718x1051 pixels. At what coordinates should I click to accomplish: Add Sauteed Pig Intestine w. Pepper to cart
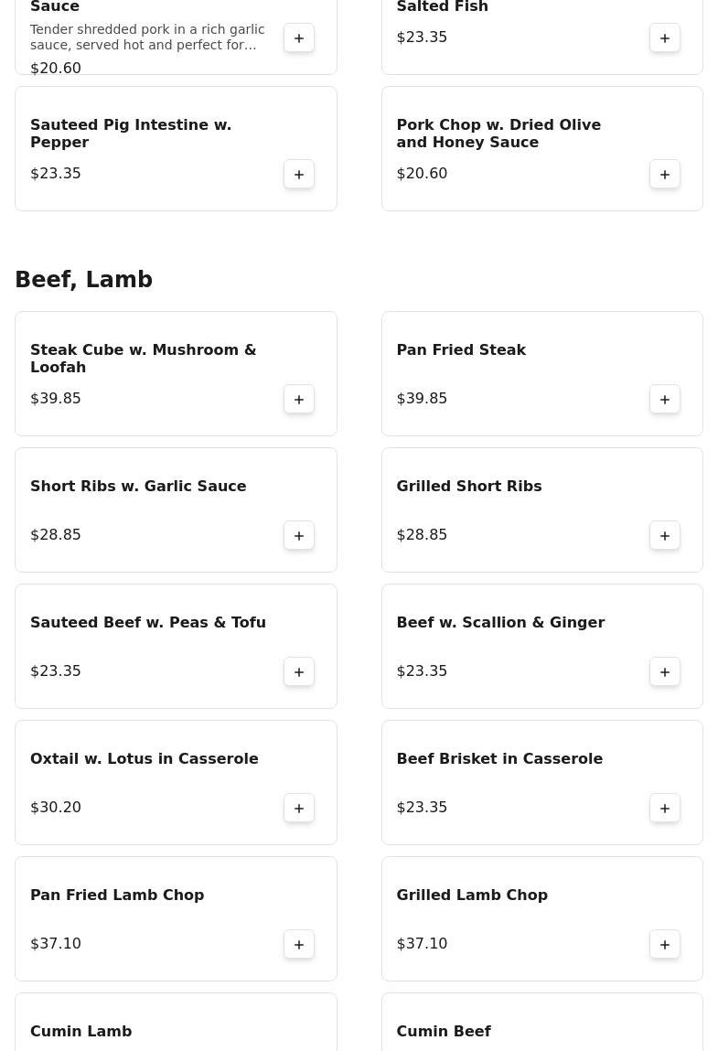[x=299, y=174]
